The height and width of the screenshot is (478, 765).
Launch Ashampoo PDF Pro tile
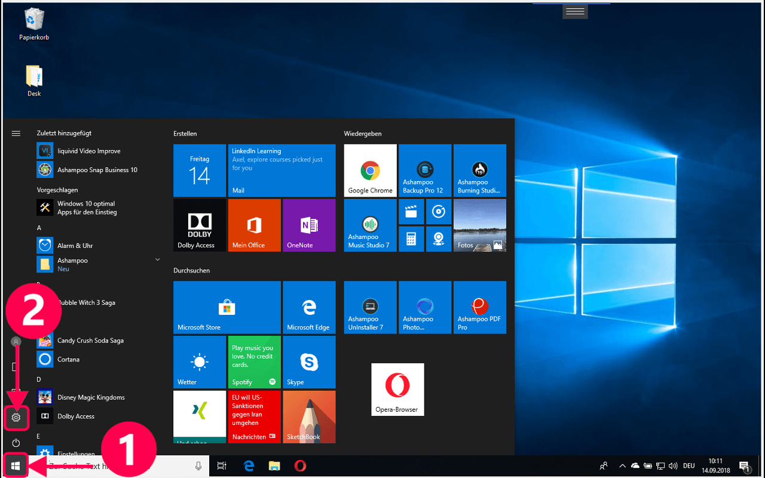click(480, 307)
